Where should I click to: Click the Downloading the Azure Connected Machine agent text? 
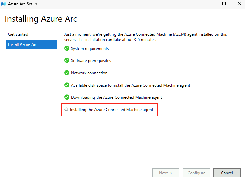point(117,97)
